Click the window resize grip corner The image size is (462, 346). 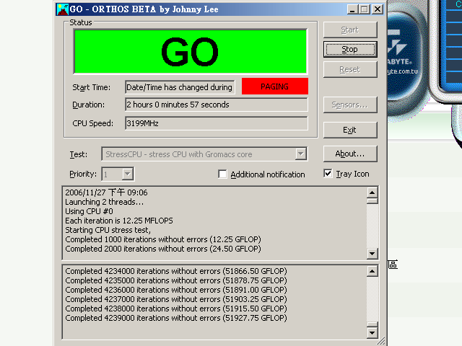[381, 341]
